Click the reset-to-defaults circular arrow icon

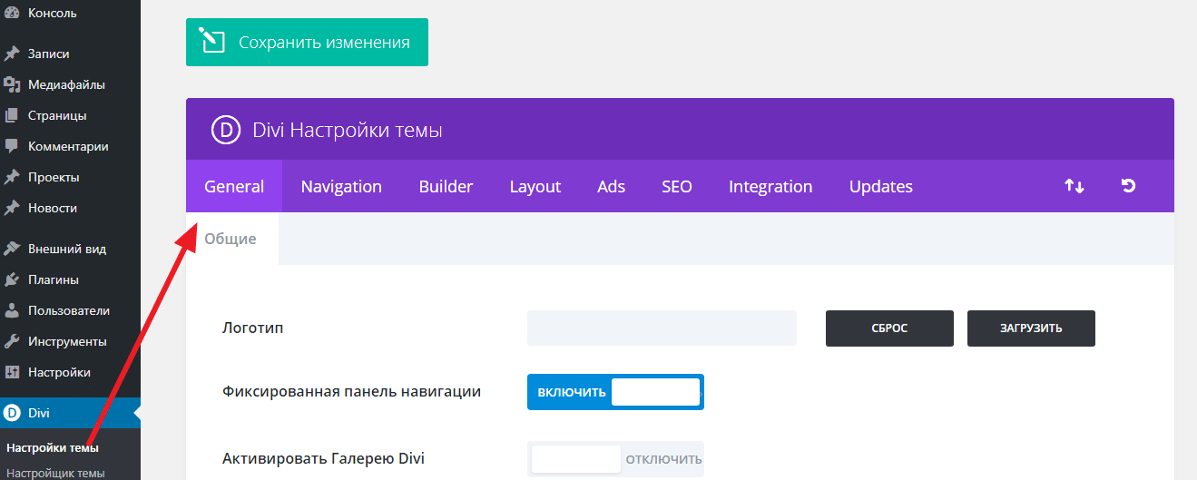coord(1128,186)
